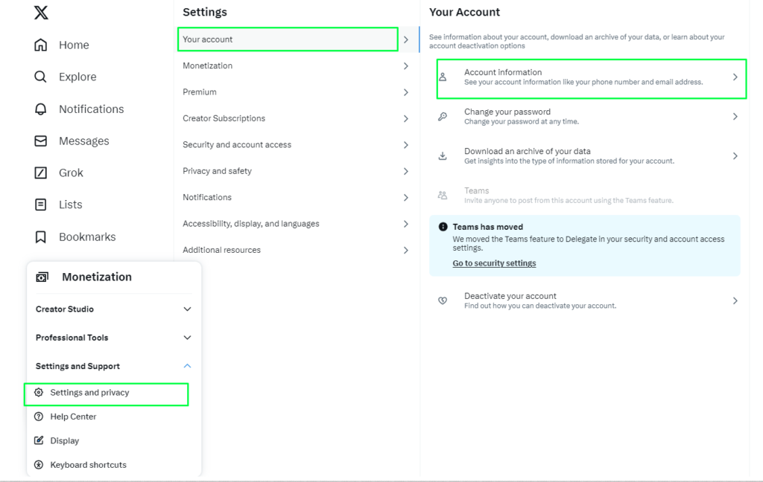Screen dimensions: 763x482
Task: Select the Explore magnifier icon
Action: 40,77
